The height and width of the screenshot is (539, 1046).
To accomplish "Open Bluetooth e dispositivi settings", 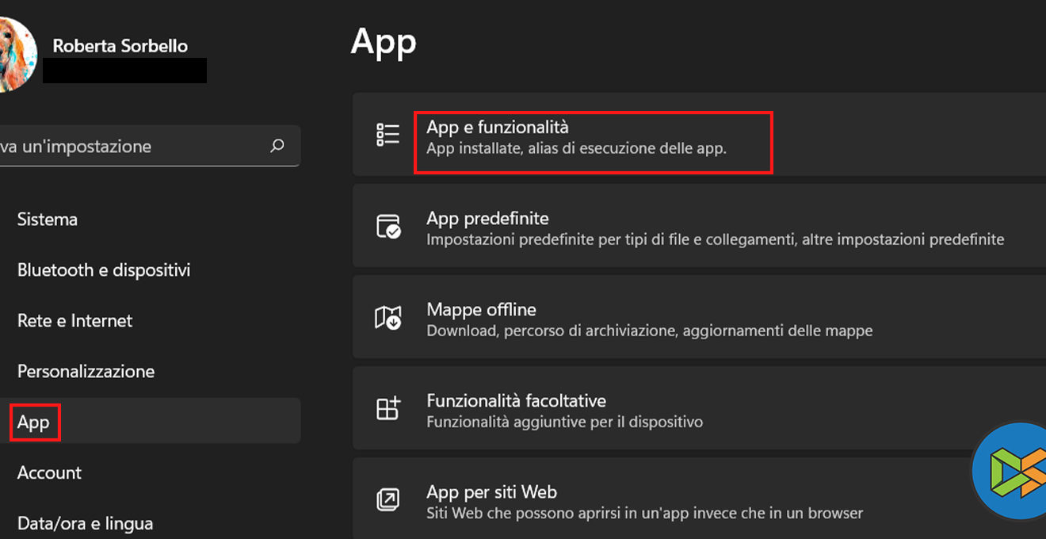I will pyautogui.click(x=104, y=270).
